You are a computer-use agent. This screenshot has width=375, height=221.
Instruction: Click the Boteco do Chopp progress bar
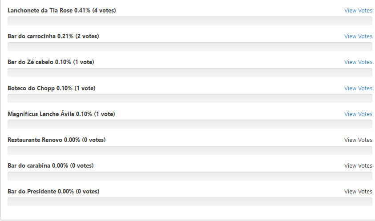pyautogui.click(x=190, y=99)
